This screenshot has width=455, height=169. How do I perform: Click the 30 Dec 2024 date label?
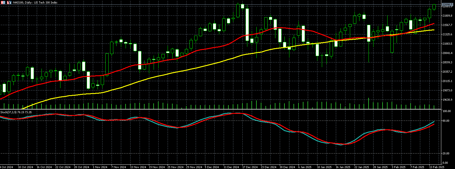[287, 167]
